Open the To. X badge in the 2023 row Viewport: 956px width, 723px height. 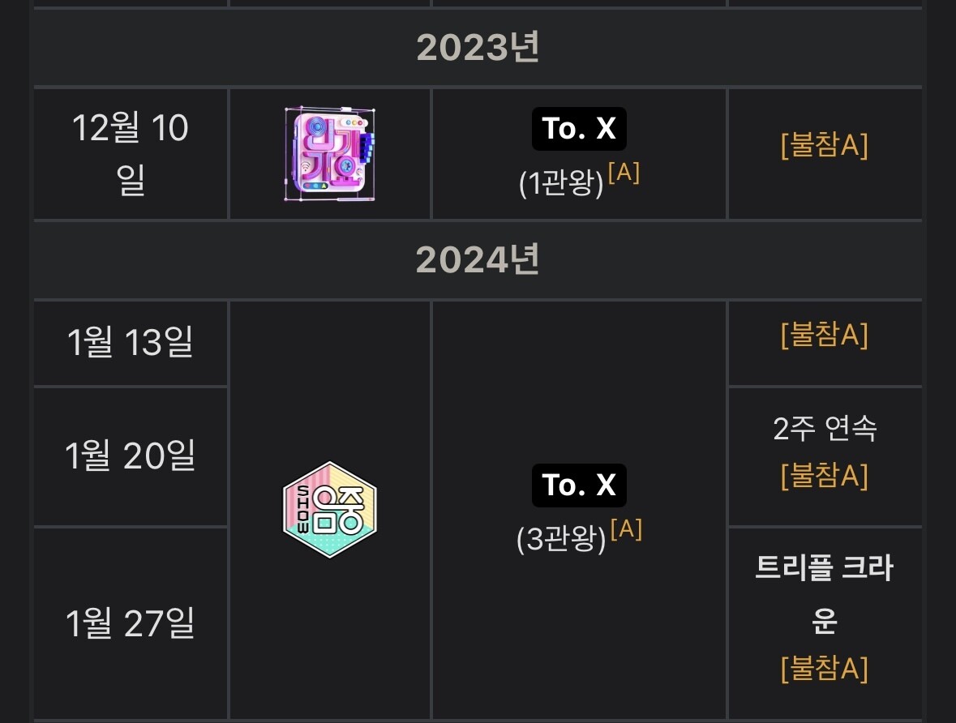tap(579, 129)
